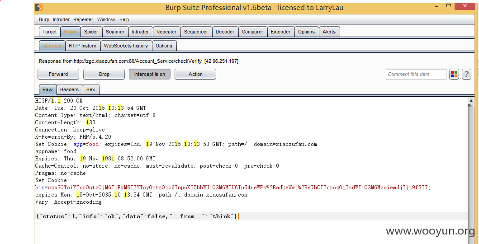Drop the intercepted response

[x=104, y=74]
